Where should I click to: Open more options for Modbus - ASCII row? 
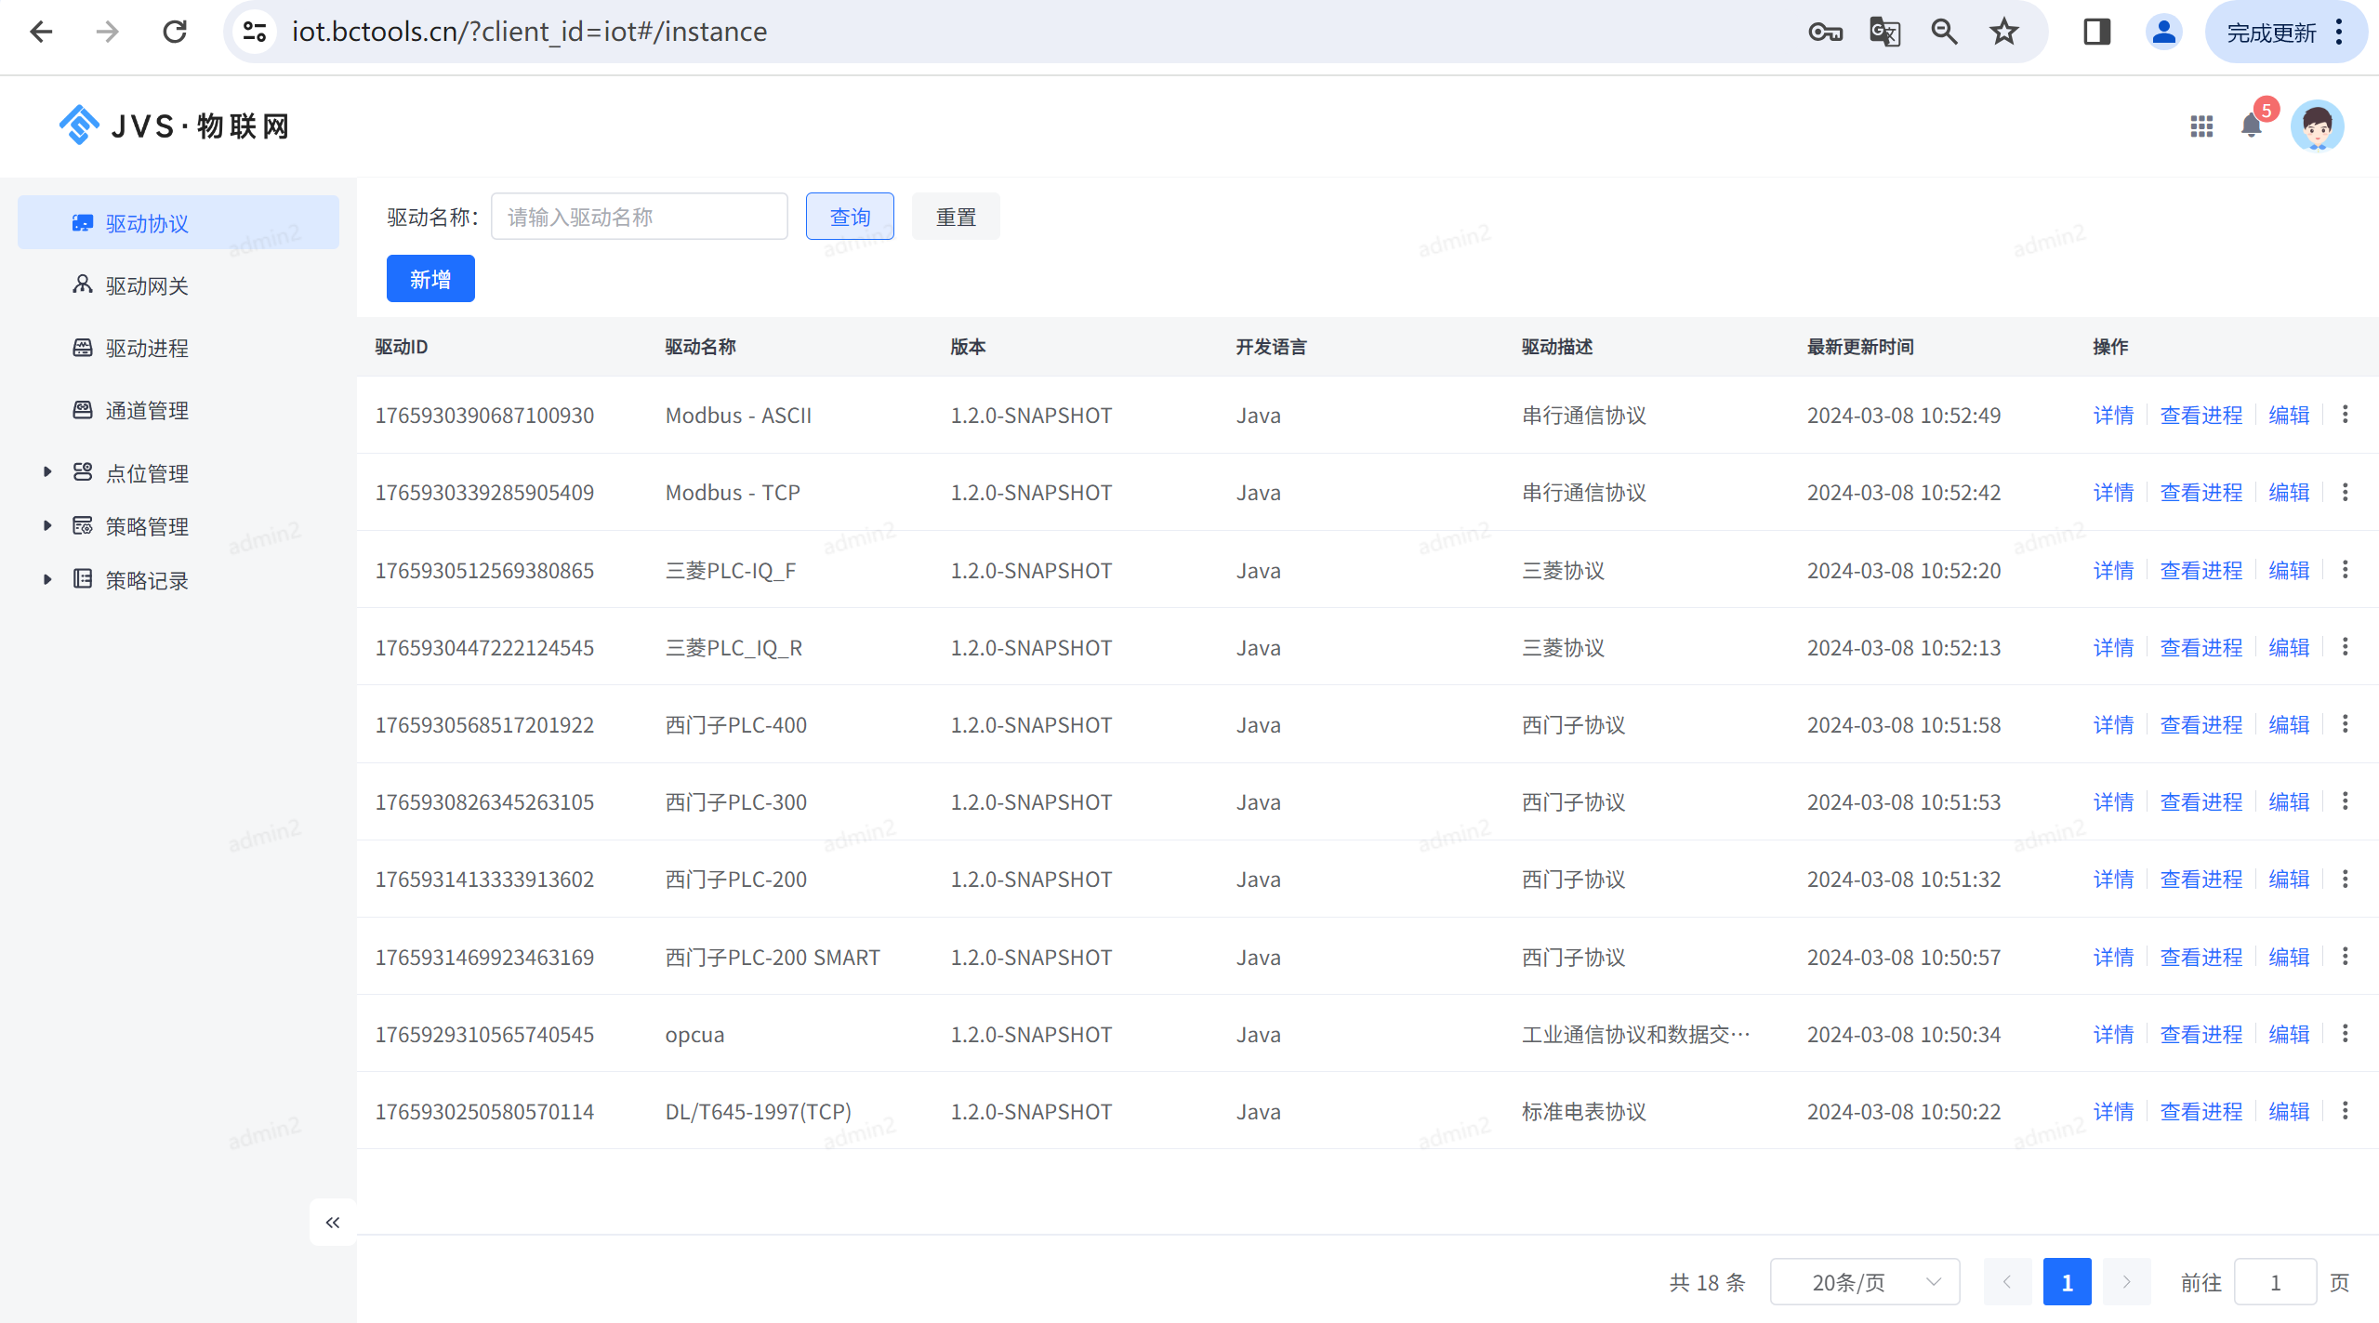coord(2346,415)
